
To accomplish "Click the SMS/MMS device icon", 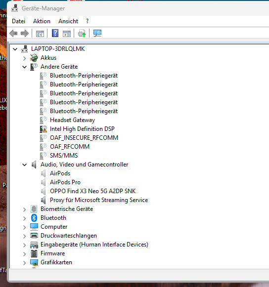I will 44,156.
